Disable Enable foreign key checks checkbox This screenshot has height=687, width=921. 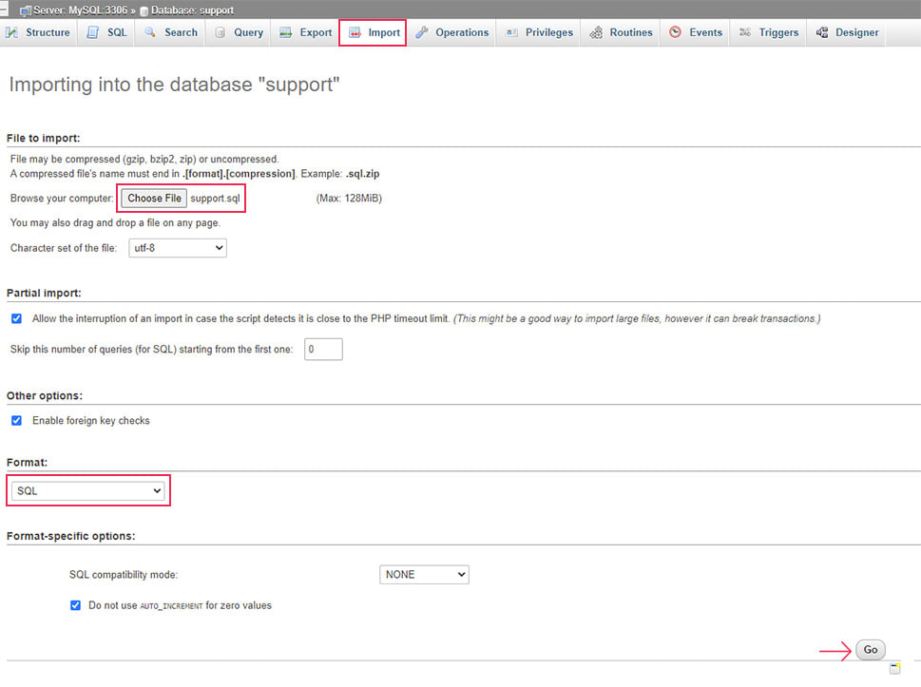tap(16, 420)
